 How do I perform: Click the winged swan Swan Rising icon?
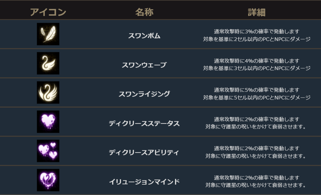pyautogui.click(x=48, y=92)
